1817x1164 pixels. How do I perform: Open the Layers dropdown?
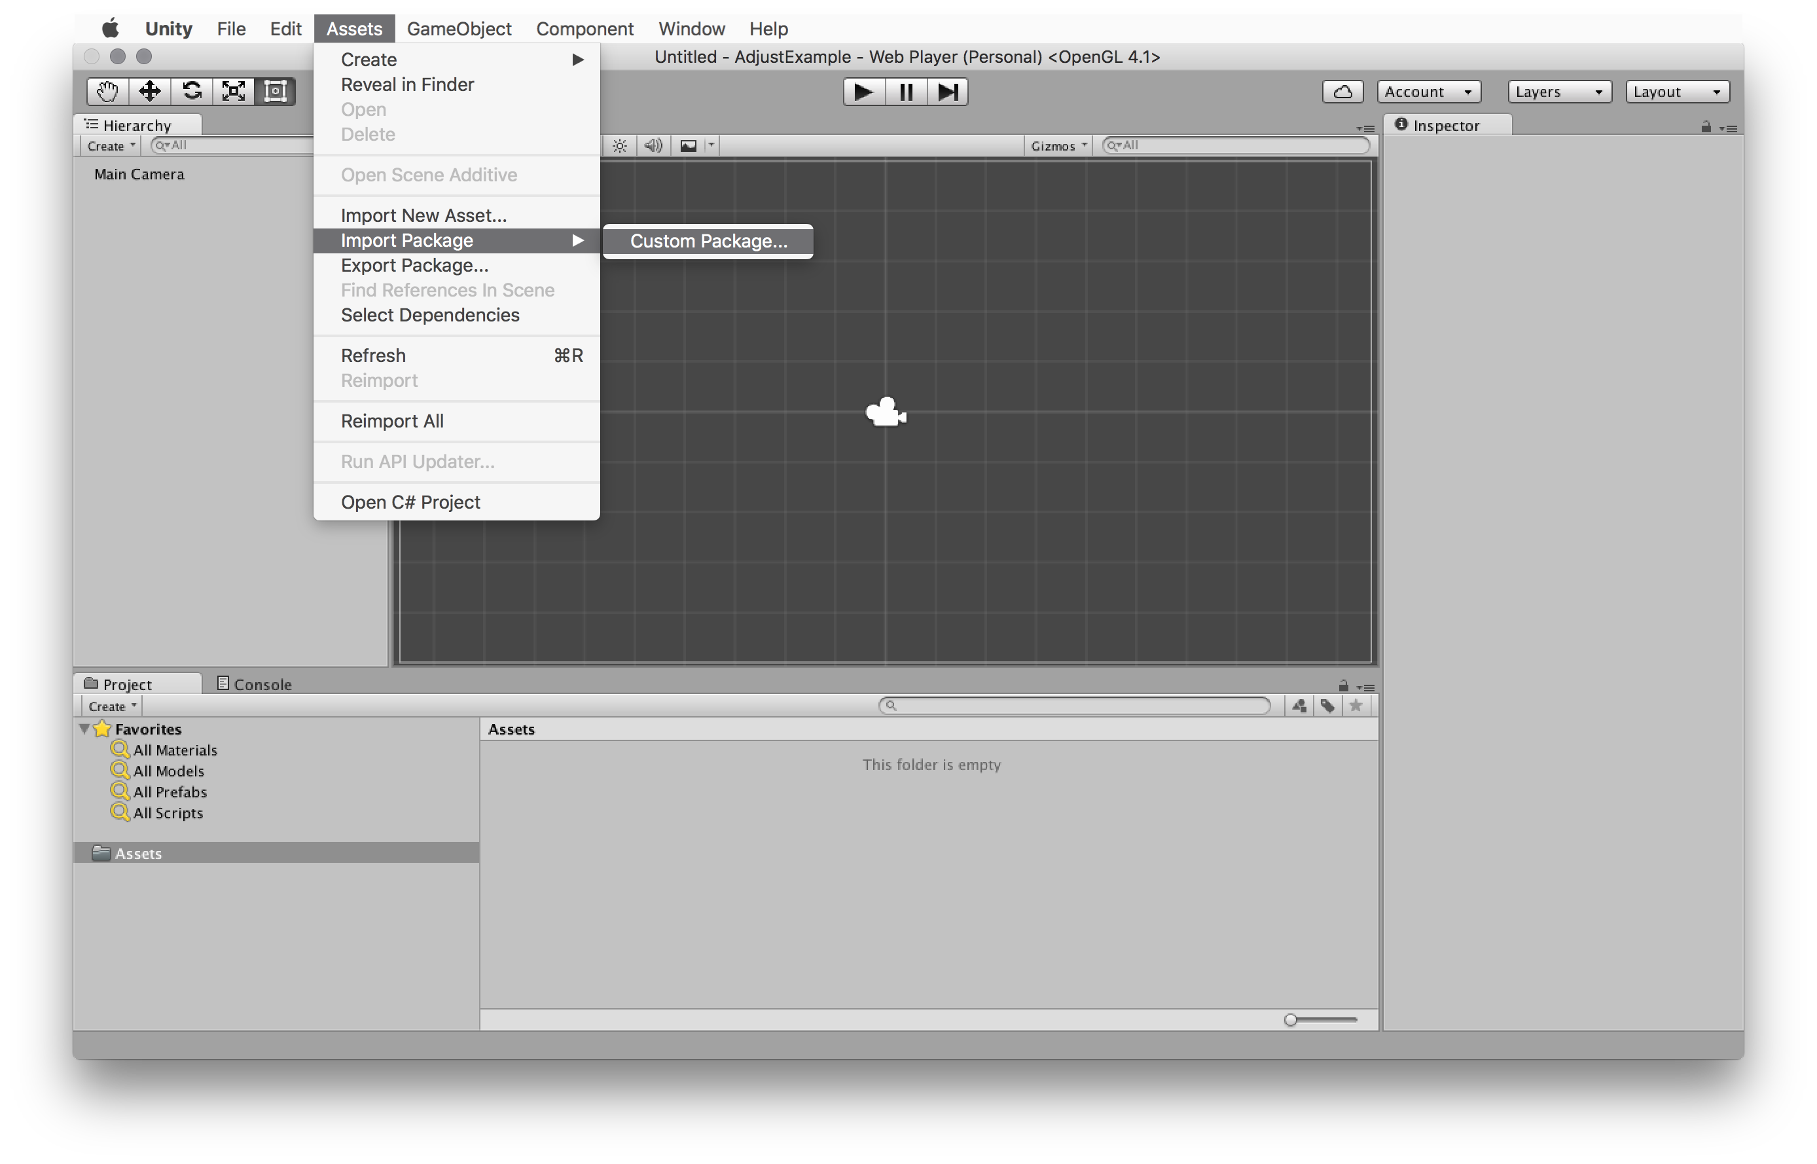pos(1558,92)
